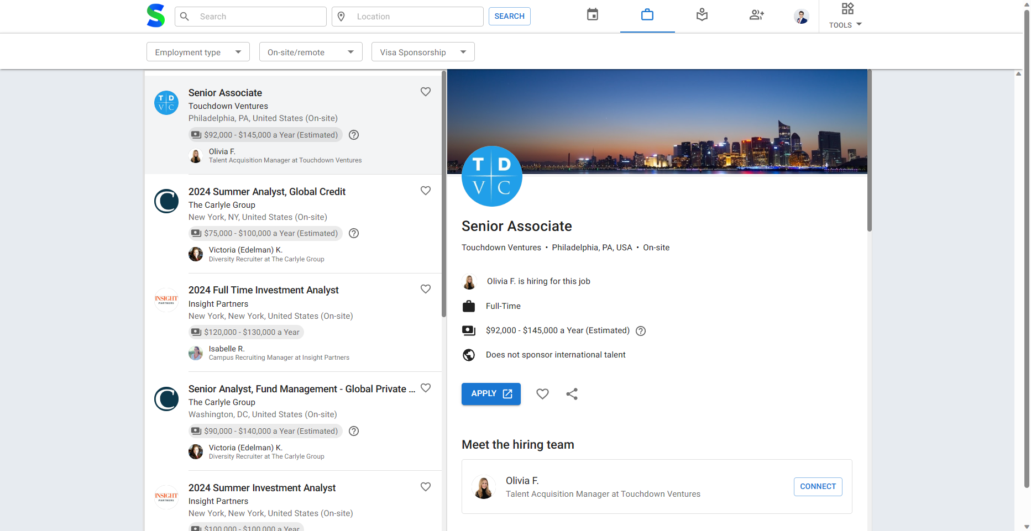
Task: Click salary help icon in job detail panel
Action: pos(641,331)
